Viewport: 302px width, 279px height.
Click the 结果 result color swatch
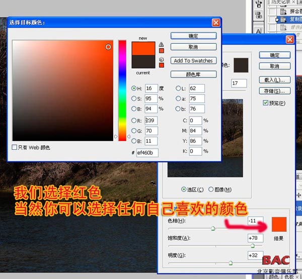[279, 224]
